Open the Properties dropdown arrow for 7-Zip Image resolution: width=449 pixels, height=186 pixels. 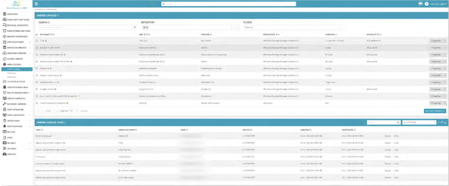pyautogui.click(x=445, y=41)
